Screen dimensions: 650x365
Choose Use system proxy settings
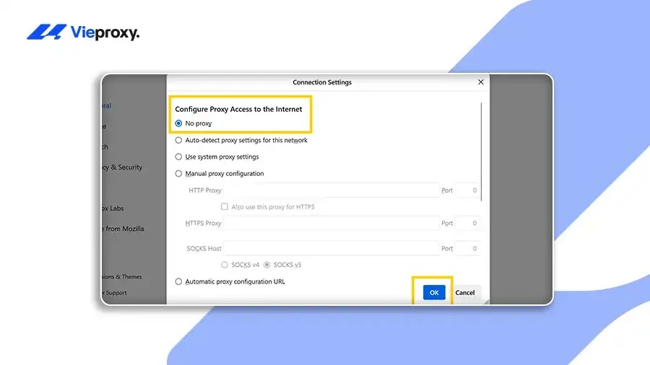tap(178, 157)
